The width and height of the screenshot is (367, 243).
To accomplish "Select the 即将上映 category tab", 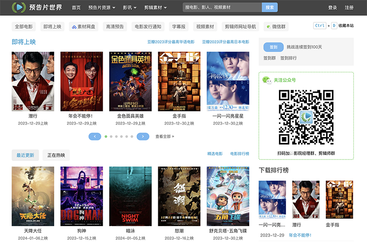I will pos(52,27).
